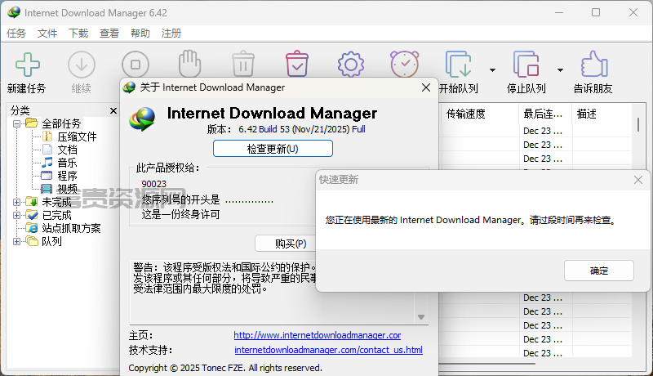
Task: Click the Delete Completed checkmark-bin icon
Action: pos(297,64)
